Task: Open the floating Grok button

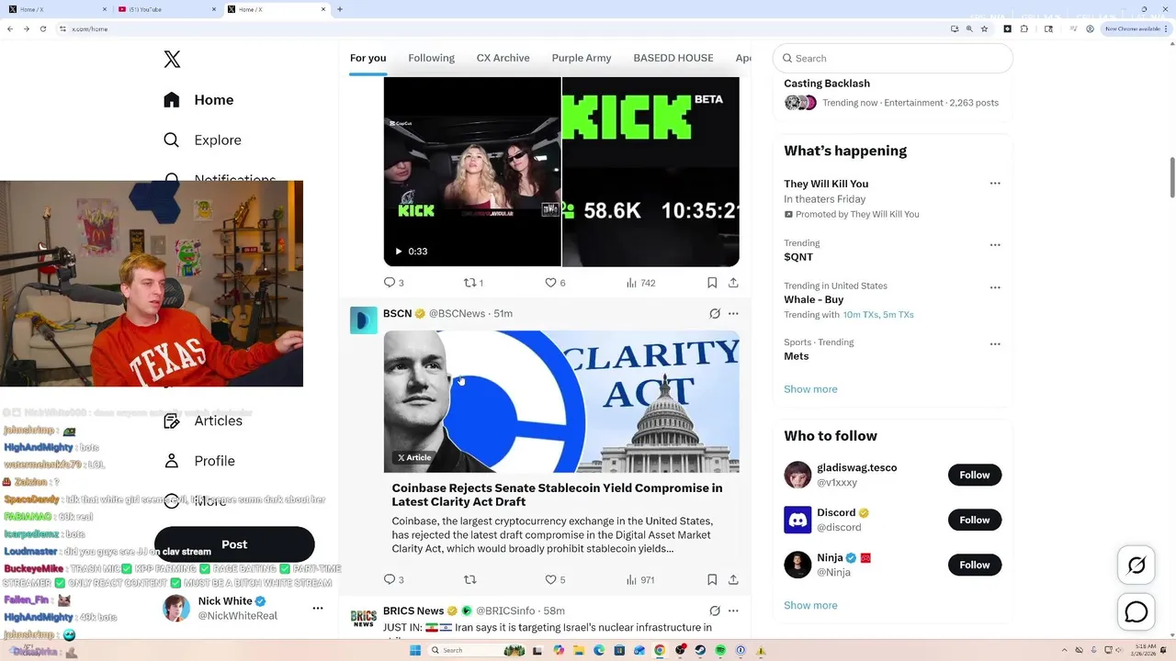Action: point(1136,566)
